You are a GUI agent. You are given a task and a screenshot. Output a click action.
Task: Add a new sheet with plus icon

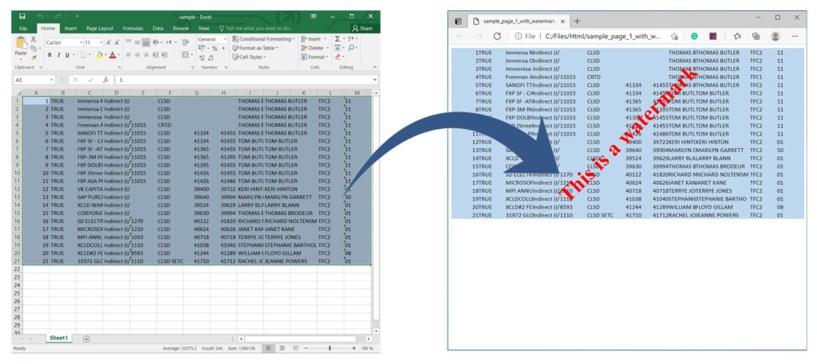click(x=86, y=339)
